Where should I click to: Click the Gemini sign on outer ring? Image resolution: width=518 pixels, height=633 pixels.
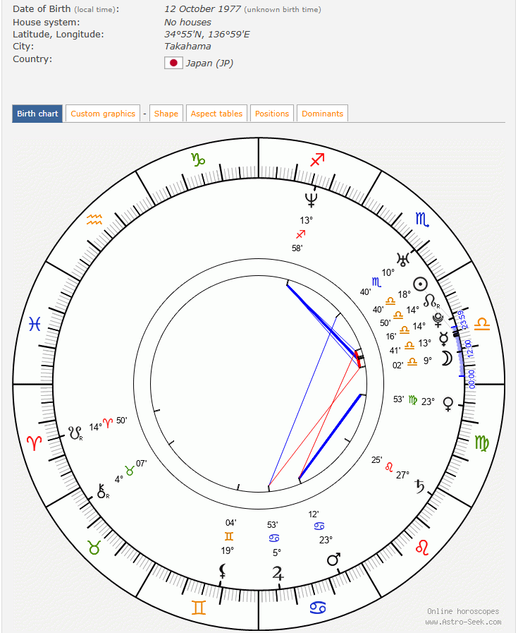tap(198, 608)
